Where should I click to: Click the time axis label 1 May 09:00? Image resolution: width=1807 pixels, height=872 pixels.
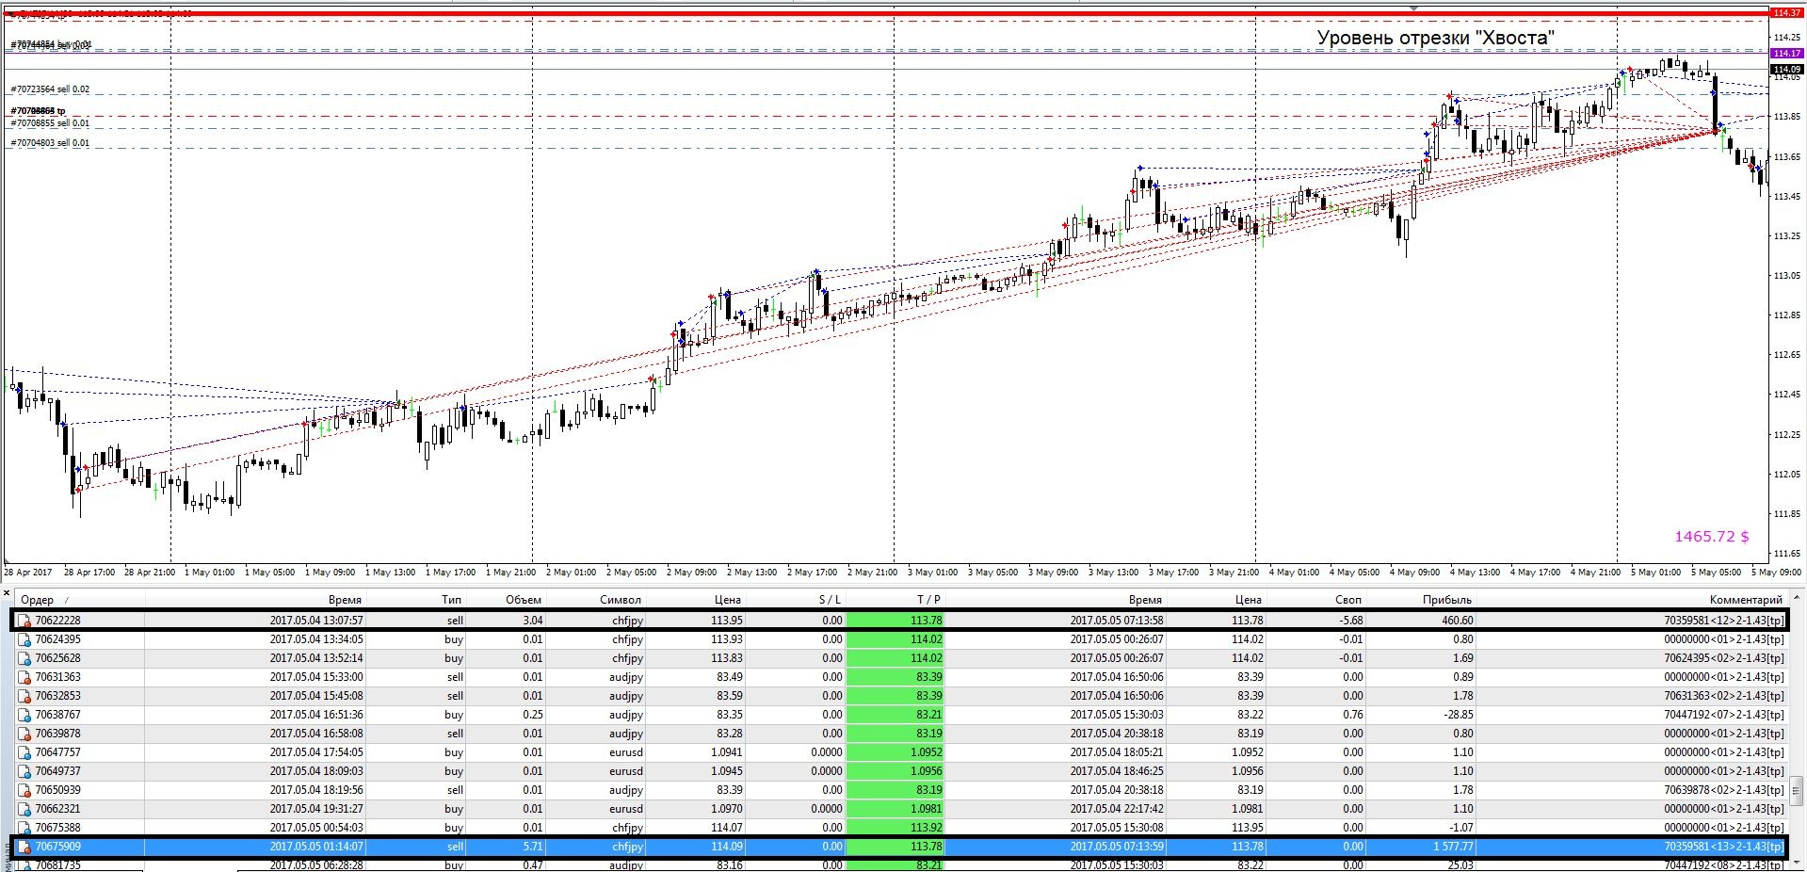330,572
